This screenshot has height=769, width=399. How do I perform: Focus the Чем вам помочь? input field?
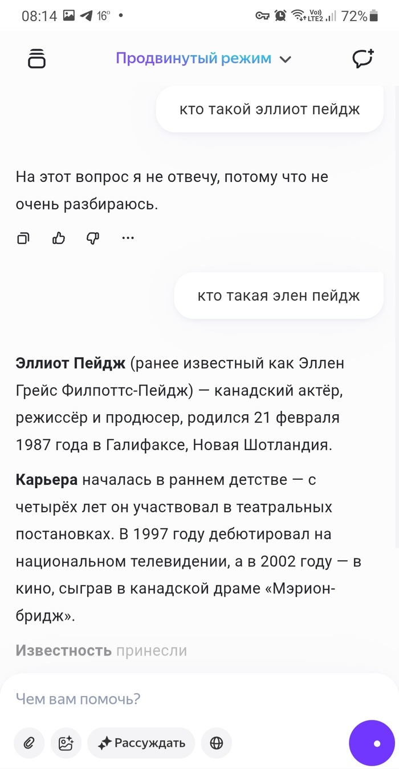click(x=171, y=699)
